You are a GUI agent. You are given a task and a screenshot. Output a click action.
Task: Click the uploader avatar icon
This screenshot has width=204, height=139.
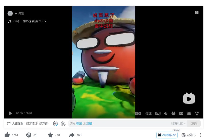coord(10,13)
